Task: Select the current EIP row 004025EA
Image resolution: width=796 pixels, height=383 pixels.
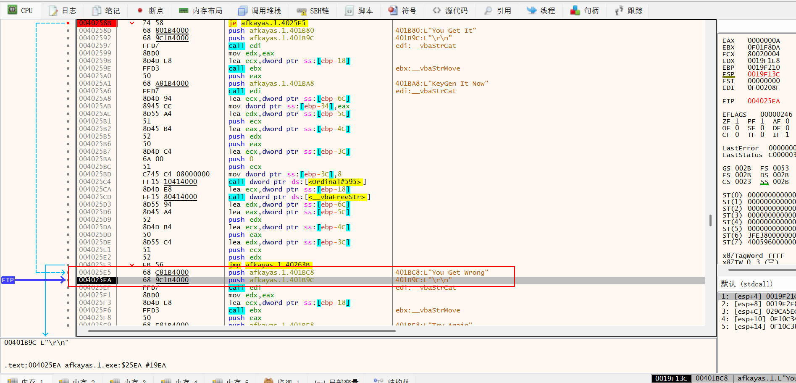Action: [x=391, y=280]
